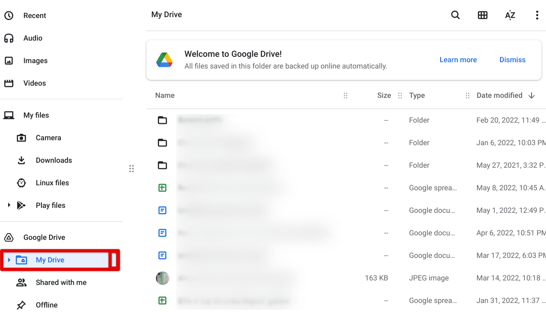Image resolution: width=546 pixels, height=312 pixels.
Task: Click the Videos clapperboard icon
Action: 9,83
